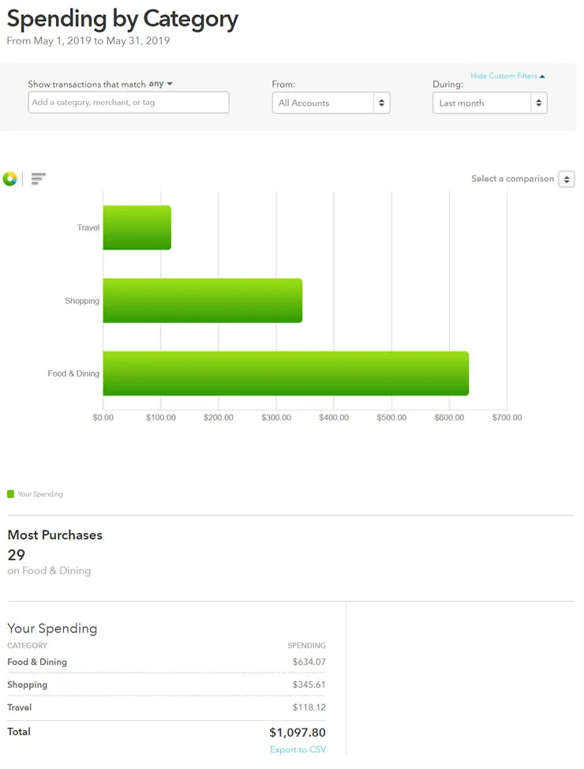Click Export to CSV link
Viewport: 584px width, 769px height.
pos(298,749)
